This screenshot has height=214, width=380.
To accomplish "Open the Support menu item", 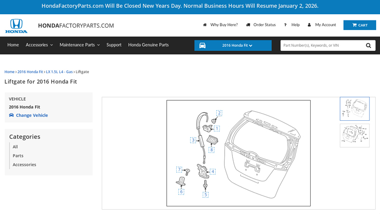I will [x=114, y=45].
